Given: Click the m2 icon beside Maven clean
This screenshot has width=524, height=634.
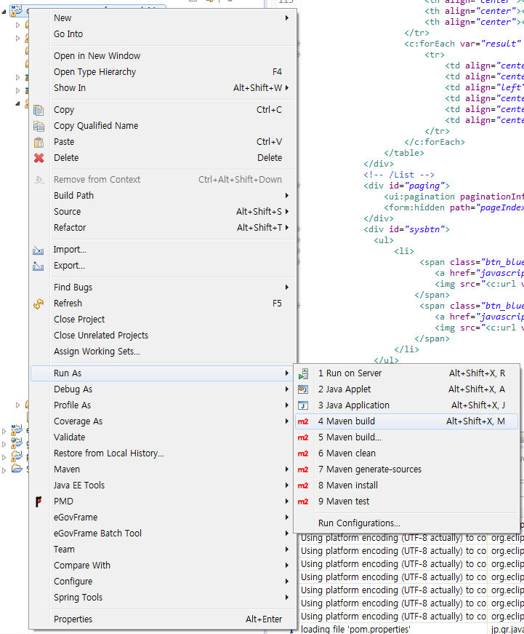Looking at the screenshot, I should 303,453.
